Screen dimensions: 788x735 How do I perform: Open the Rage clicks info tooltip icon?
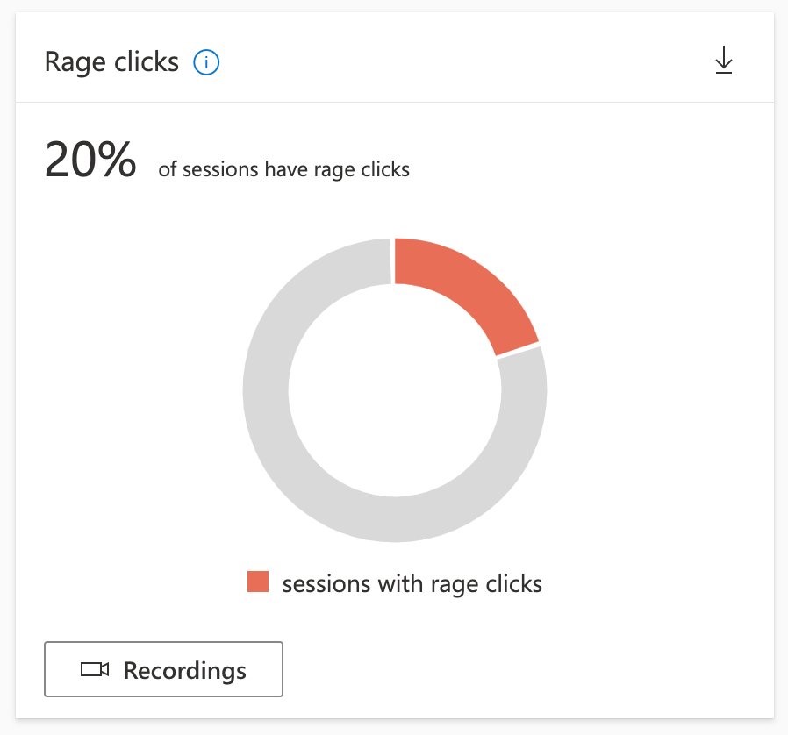pyautogui.click(x=206, y=62)
